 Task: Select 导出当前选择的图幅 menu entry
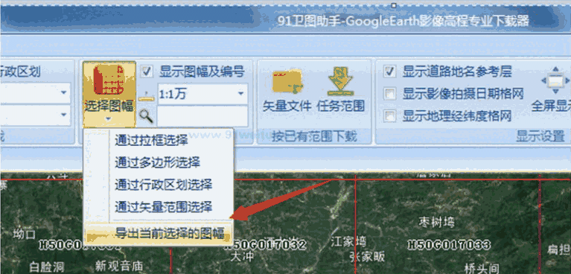pos(158,233)
